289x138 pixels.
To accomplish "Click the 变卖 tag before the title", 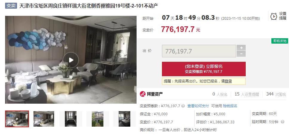I will (11, 6).
